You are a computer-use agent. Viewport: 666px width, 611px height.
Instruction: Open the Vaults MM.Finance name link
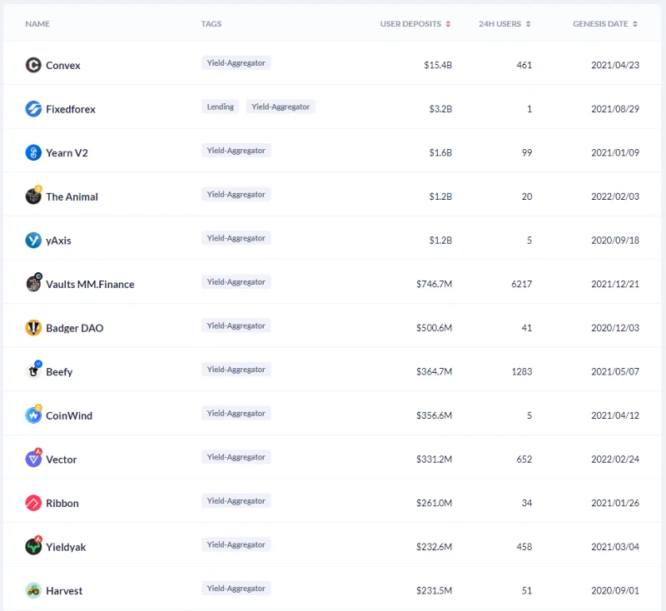pyautogui.click(x=90, y=284)
